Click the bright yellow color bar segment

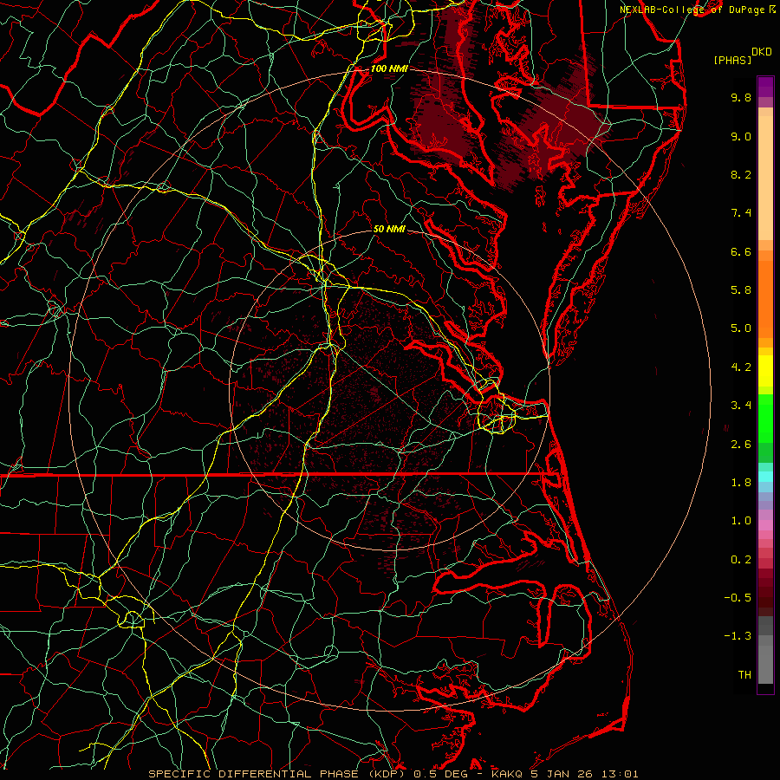click(x=765, y=371)
